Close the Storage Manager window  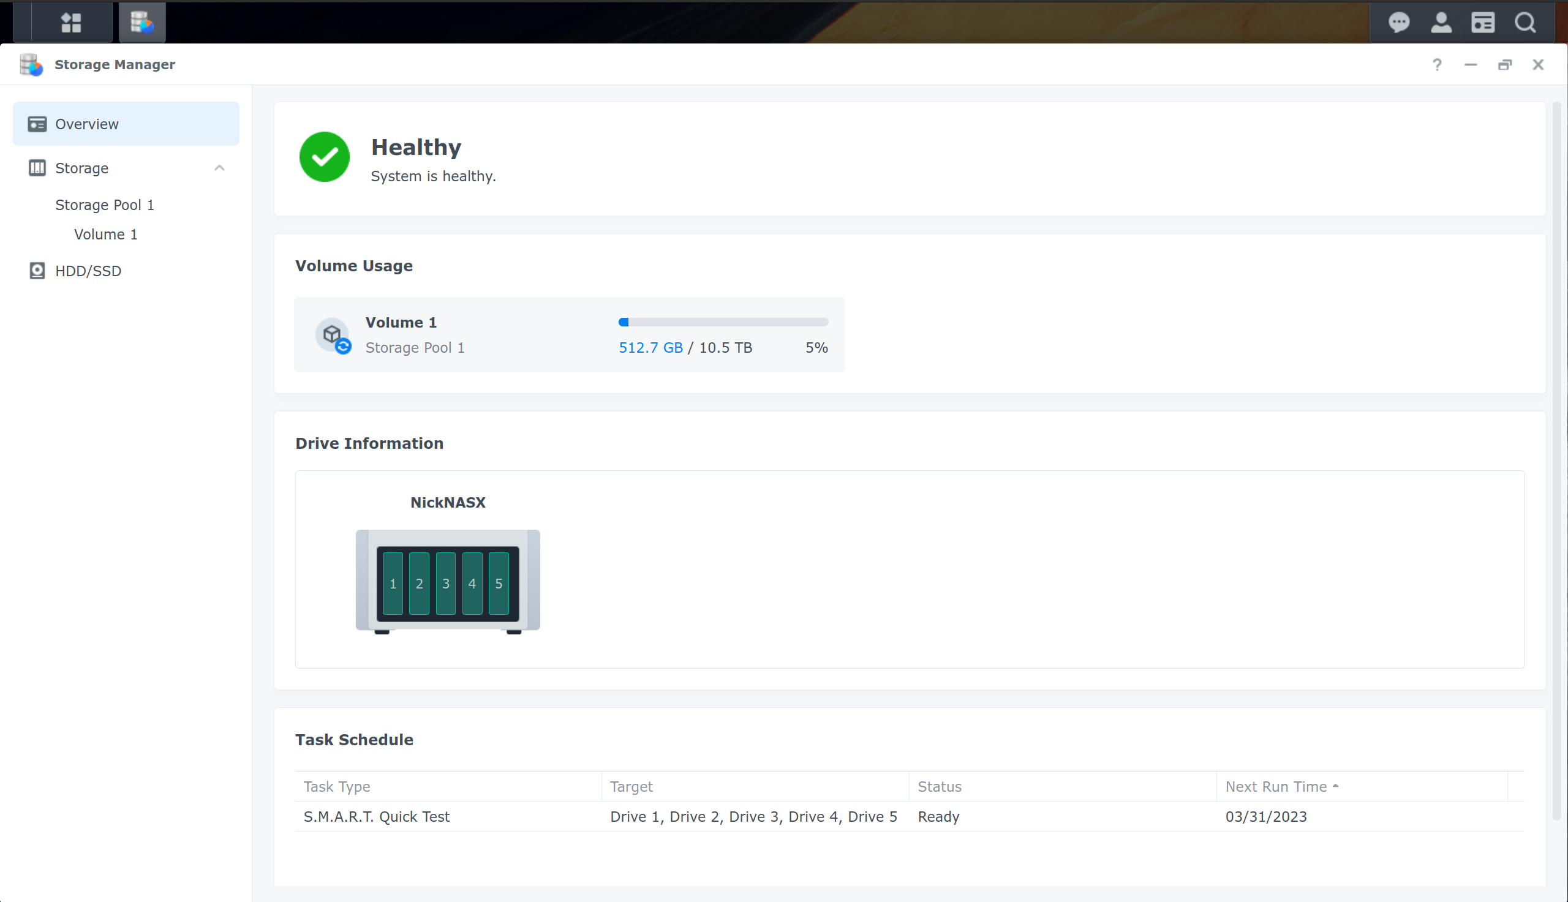1537,64
